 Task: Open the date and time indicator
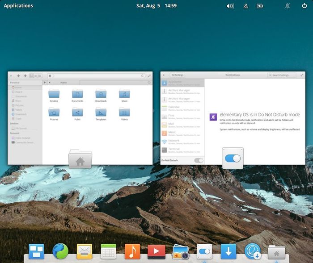coord(156,6)
